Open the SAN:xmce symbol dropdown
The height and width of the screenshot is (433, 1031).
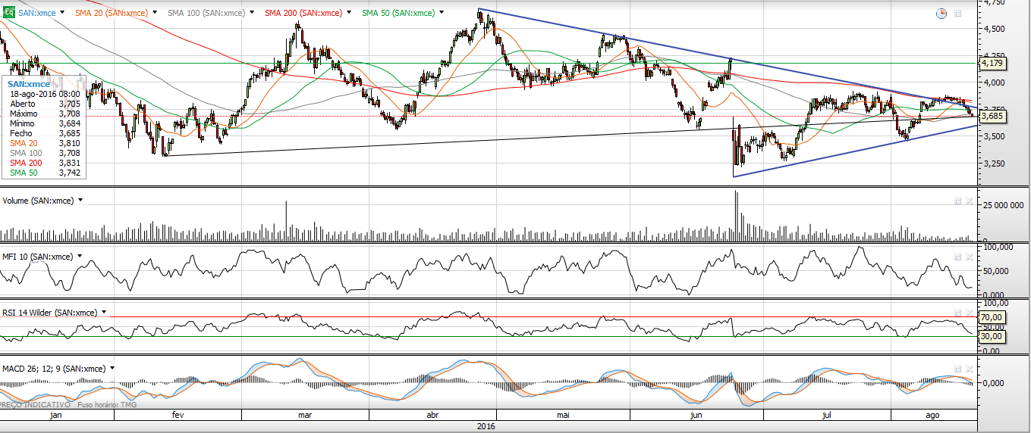62,13
